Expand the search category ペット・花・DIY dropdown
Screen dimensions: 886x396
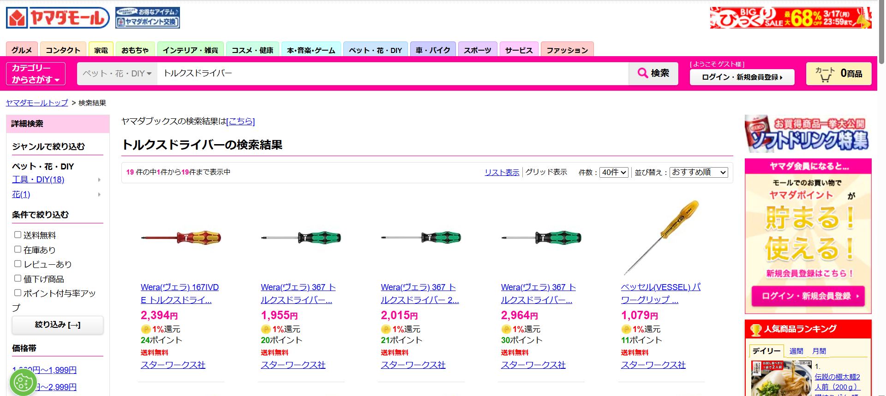point(117,74)
